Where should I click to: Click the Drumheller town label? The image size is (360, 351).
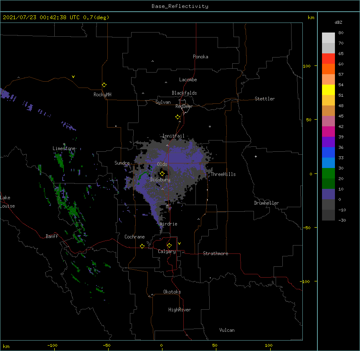click(266, 203)
